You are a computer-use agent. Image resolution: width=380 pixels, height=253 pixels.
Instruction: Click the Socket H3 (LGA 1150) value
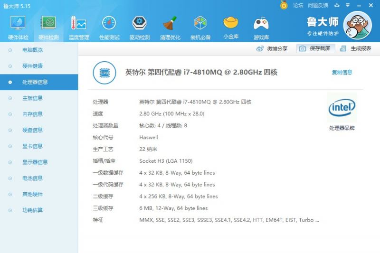(x=166, y=161)
